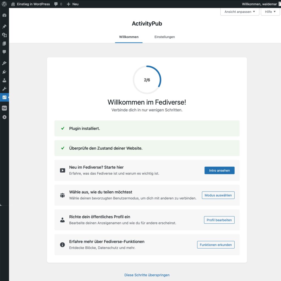Expand the Ansicht anpassen dropdown
The width and height of the screenshot is (281, 281).
[240, 12]
